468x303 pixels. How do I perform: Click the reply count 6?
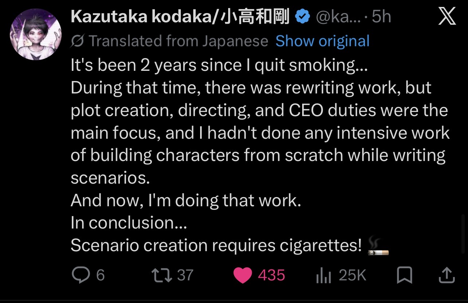pyautogui.click(x=100, y=275)
